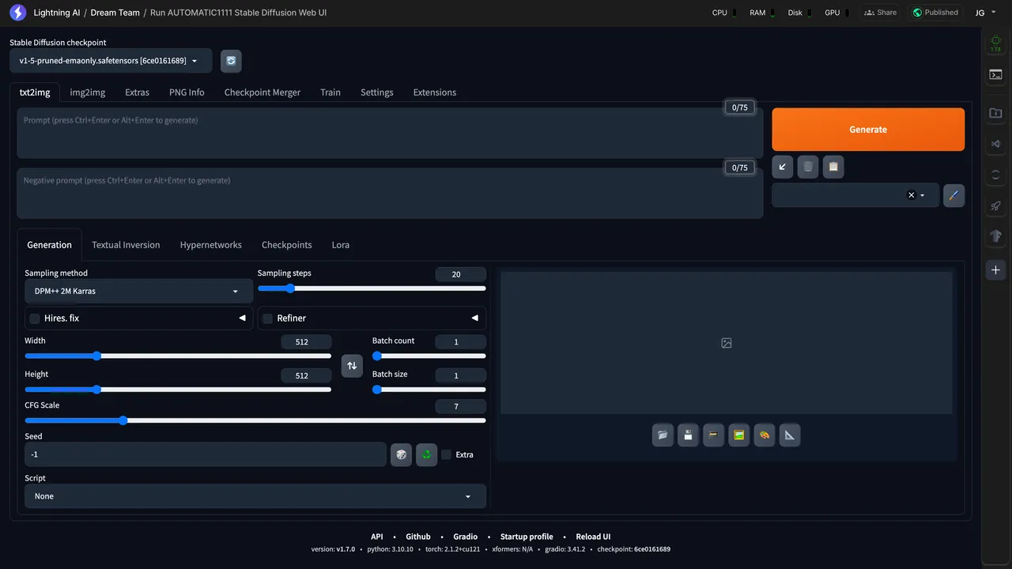Reuse last seed with recycle icon
The width and height of the screenshot is (1012, 569).
click(427, 454)
